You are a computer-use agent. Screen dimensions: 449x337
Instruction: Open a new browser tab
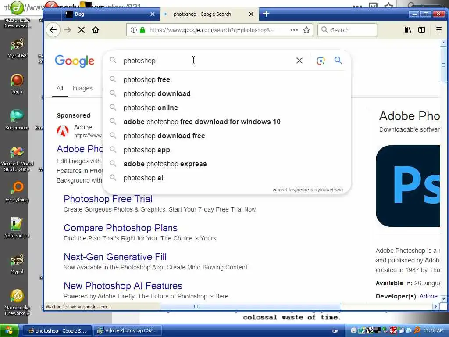tap(266, 14)
